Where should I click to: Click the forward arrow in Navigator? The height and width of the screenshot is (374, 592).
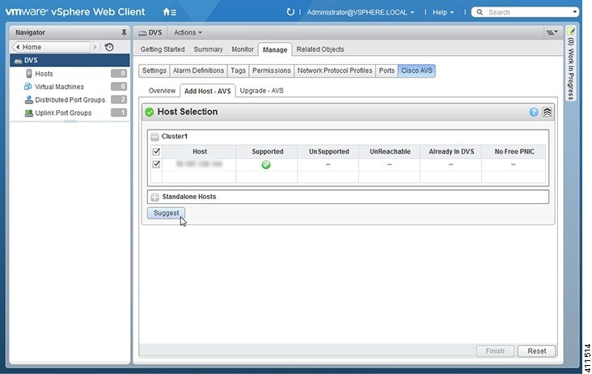click(95, 47)
